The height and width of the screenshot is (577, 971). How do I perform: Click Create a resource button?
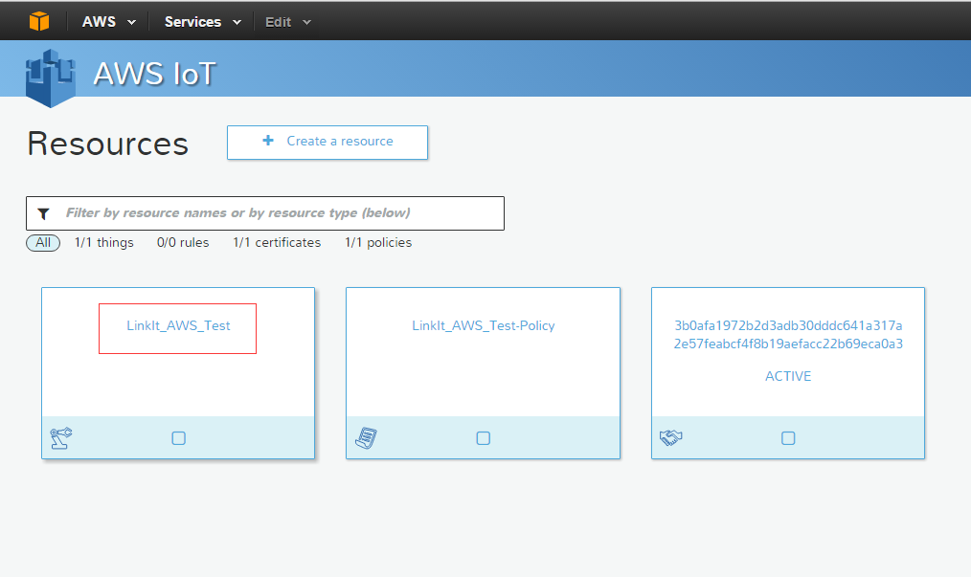(327, 143)
